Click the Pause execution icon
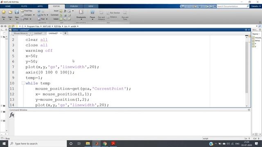This screenshot has width=262, height=147. coord(93,12)
